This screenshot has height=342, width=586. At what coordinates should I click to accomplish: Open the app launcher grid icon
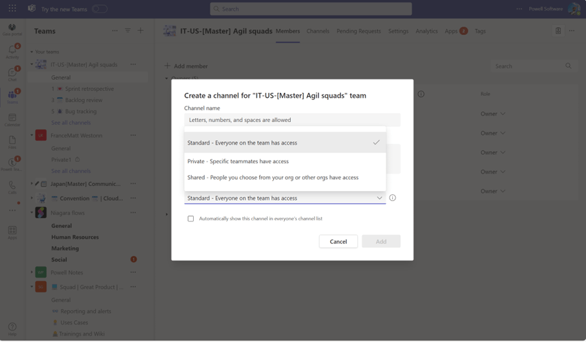pyautogui.click(x=12, y=8)
